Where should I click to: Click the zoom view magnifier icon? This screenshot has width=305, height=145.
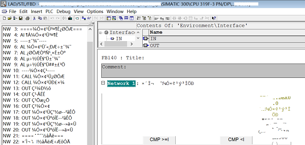pos(114,18)
